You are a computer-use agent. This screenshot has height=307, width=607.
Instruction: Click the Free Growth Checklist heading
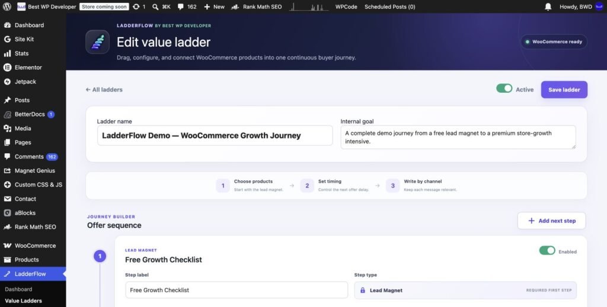[164, 260]
